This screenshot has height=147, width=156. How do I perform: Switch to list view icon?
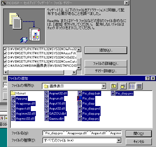pos(132,86)
